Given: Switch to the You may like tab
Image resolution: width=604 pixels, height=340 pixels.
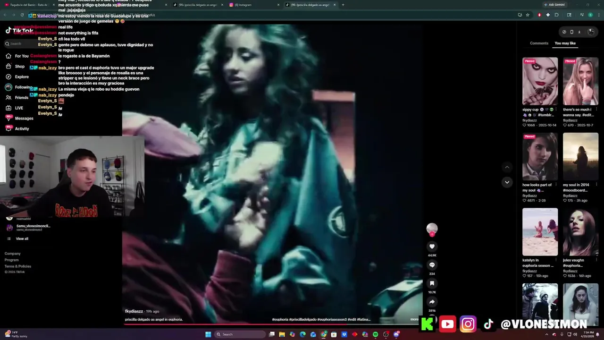Looking at the screenshot, I should tap(565, 43).
